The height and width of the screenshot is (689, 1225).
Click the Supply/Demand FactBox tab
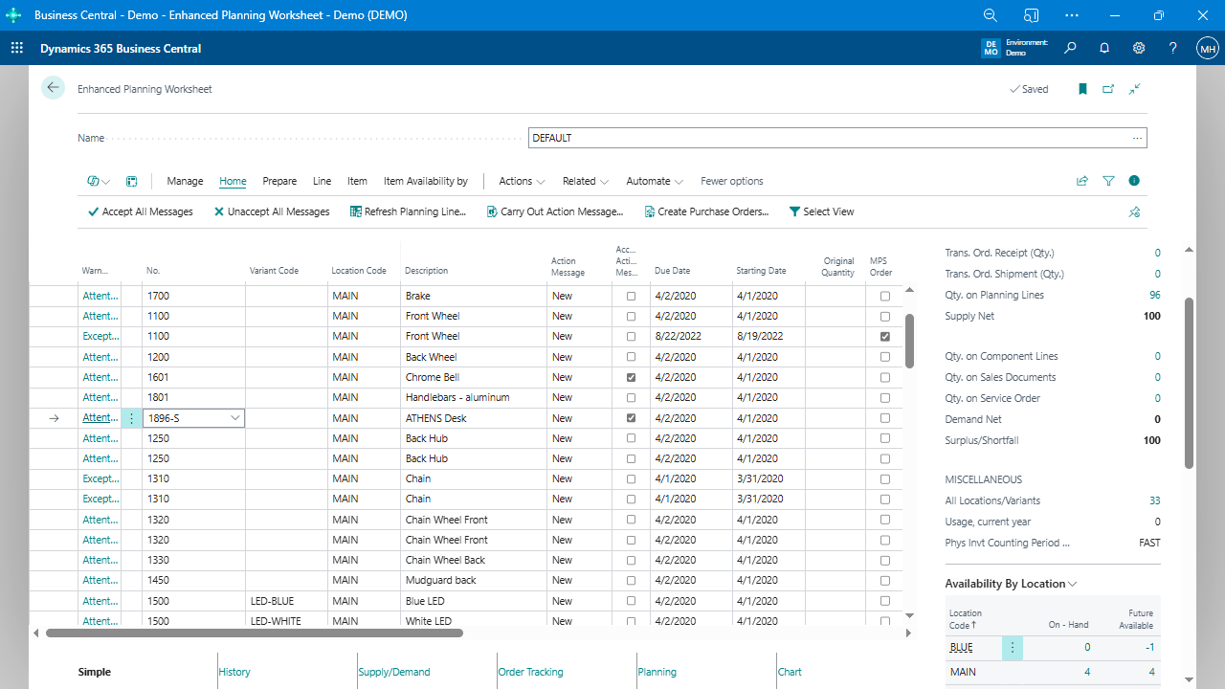point(393,671)
